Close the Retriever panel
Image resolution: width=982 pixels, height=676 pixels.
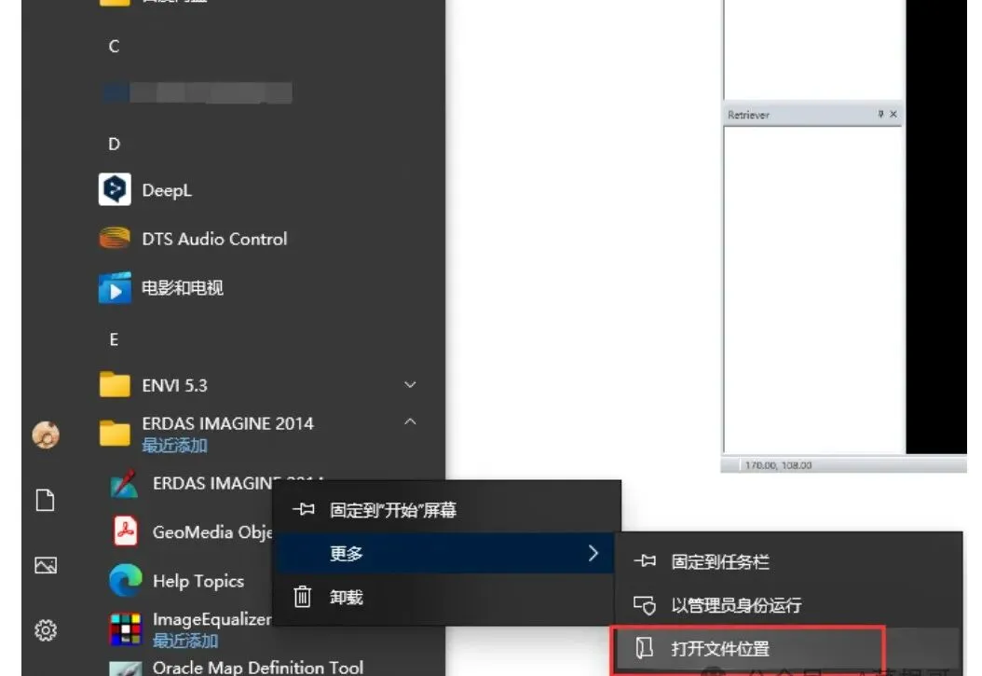tap(893, 114)
